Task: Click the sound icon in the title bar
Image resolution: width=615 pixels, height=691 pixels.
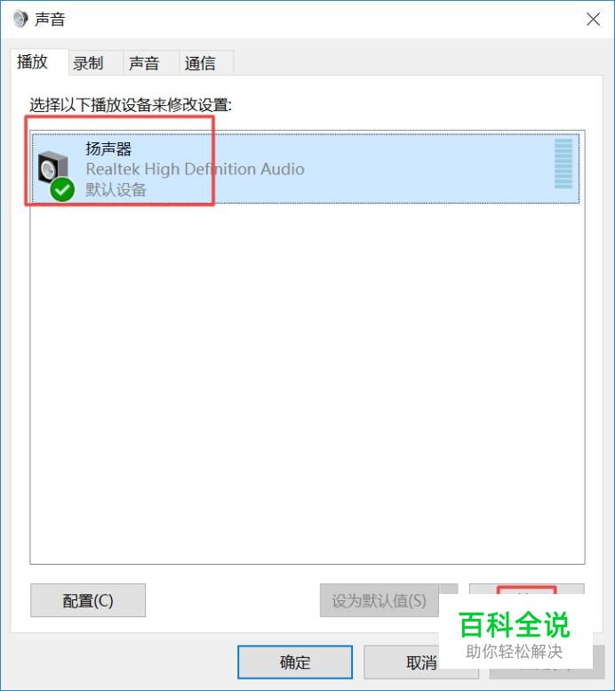Action: pyautogui.click(x=20, y=19)
